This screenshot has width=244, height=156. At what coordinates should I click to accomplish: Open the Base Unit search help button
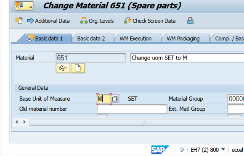115,99
